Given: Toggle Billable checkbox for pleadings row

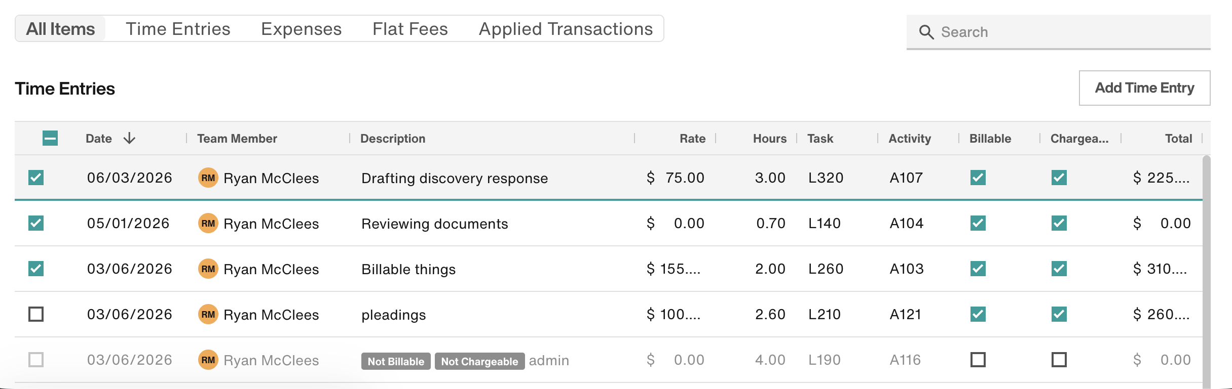Looking at the screenshot, I should coord(978,314).
